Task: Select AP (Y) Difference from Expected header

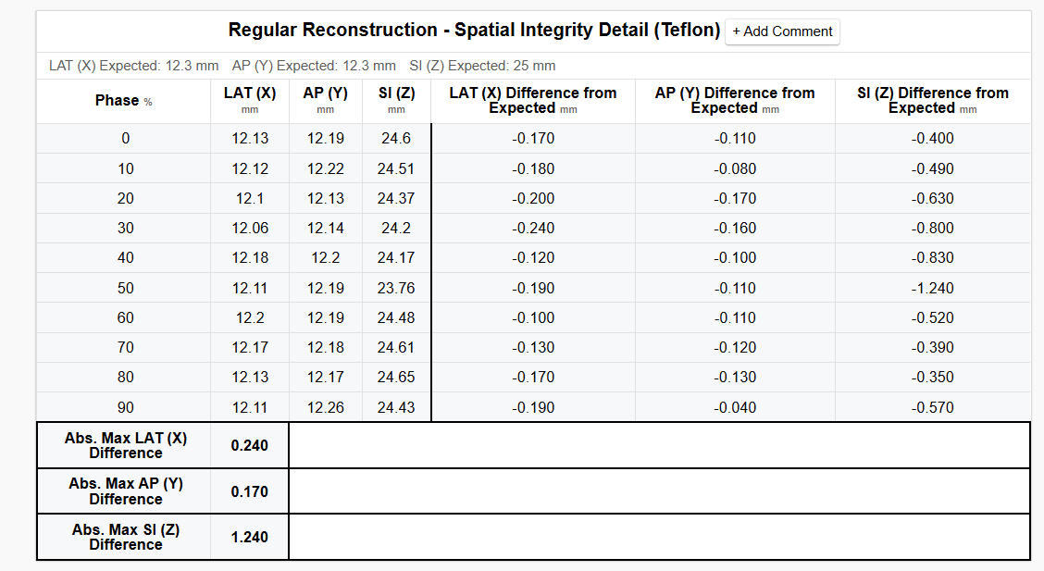Action: click(735, 100)
